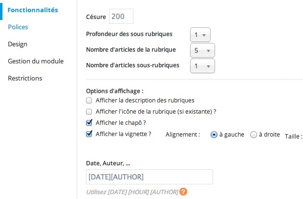Focus the Date, Auteur text field
Screen dimensions: 303x199
(x=149, y=177)
